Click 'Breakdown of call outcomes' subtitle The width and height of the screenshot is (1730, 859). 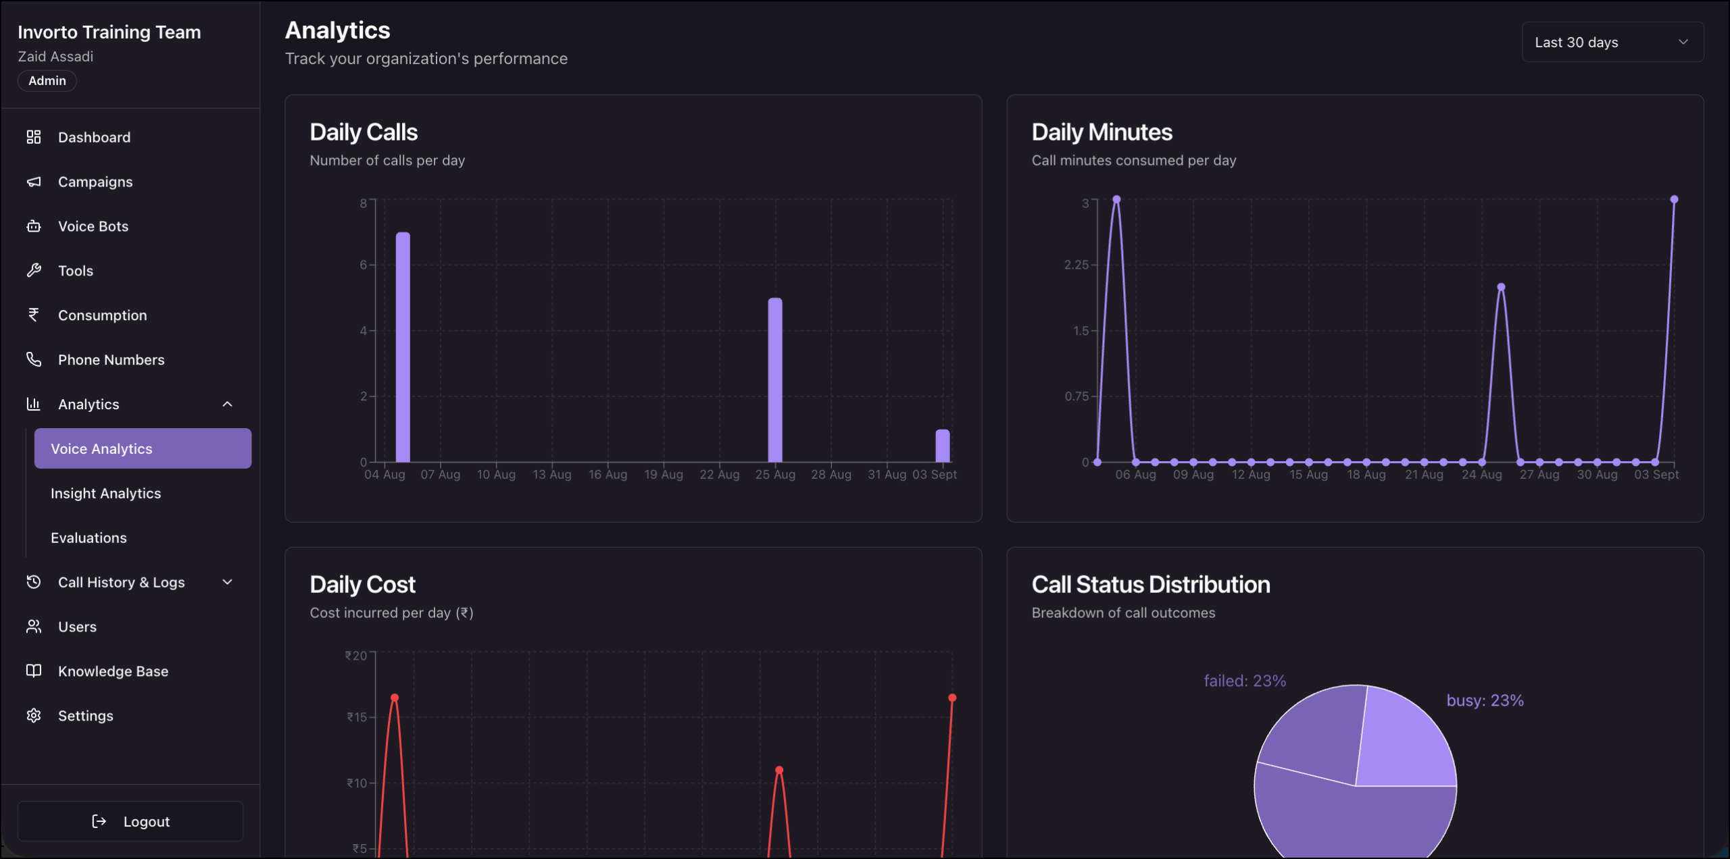(1123, 613)
